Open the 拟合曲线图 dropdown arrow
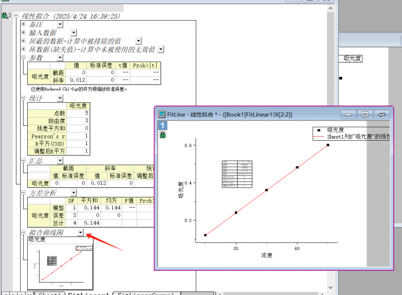The image size is (402, 295). pos(80,232)
